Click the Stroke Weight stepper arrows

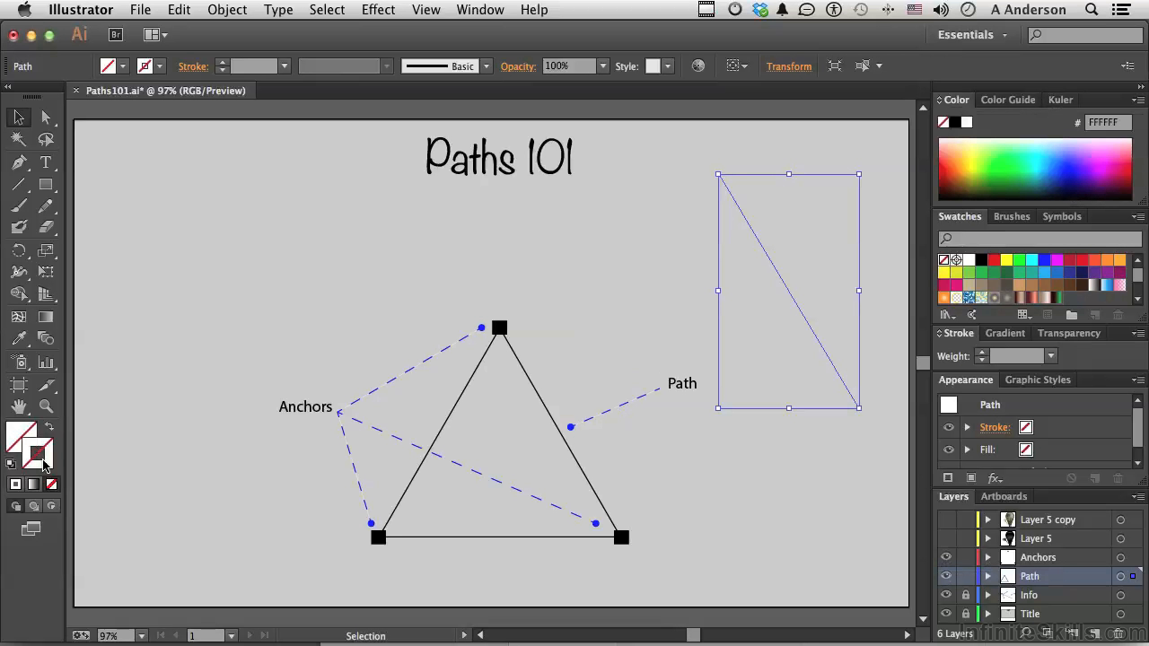pos(981,356)
